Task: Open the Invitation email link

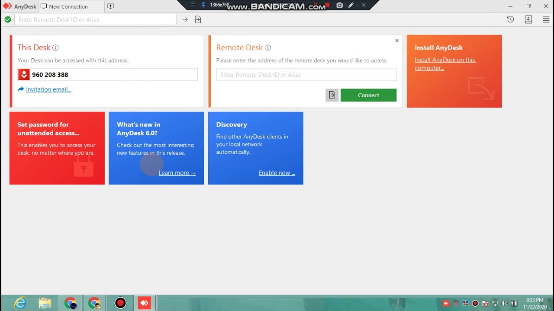Action: (48, 89)
